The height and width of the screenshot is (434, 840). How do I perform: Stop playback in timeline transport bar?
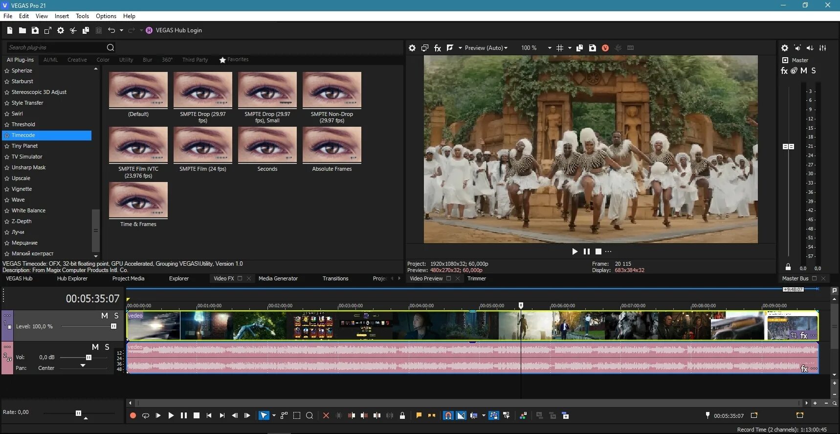[197, 415]
